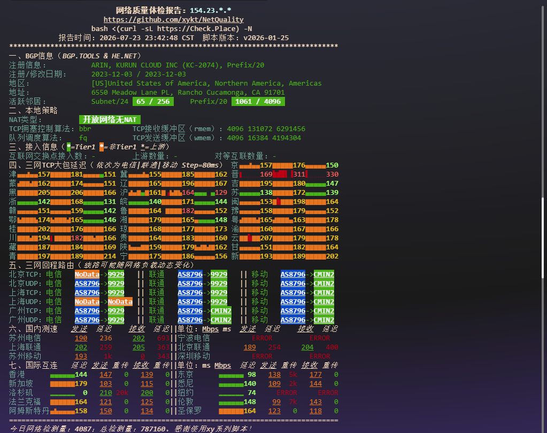Click the '214' latency value in the 青 row
Image resolution: width=547 pixels, height=433 pixels.
[x=110, y=256]
